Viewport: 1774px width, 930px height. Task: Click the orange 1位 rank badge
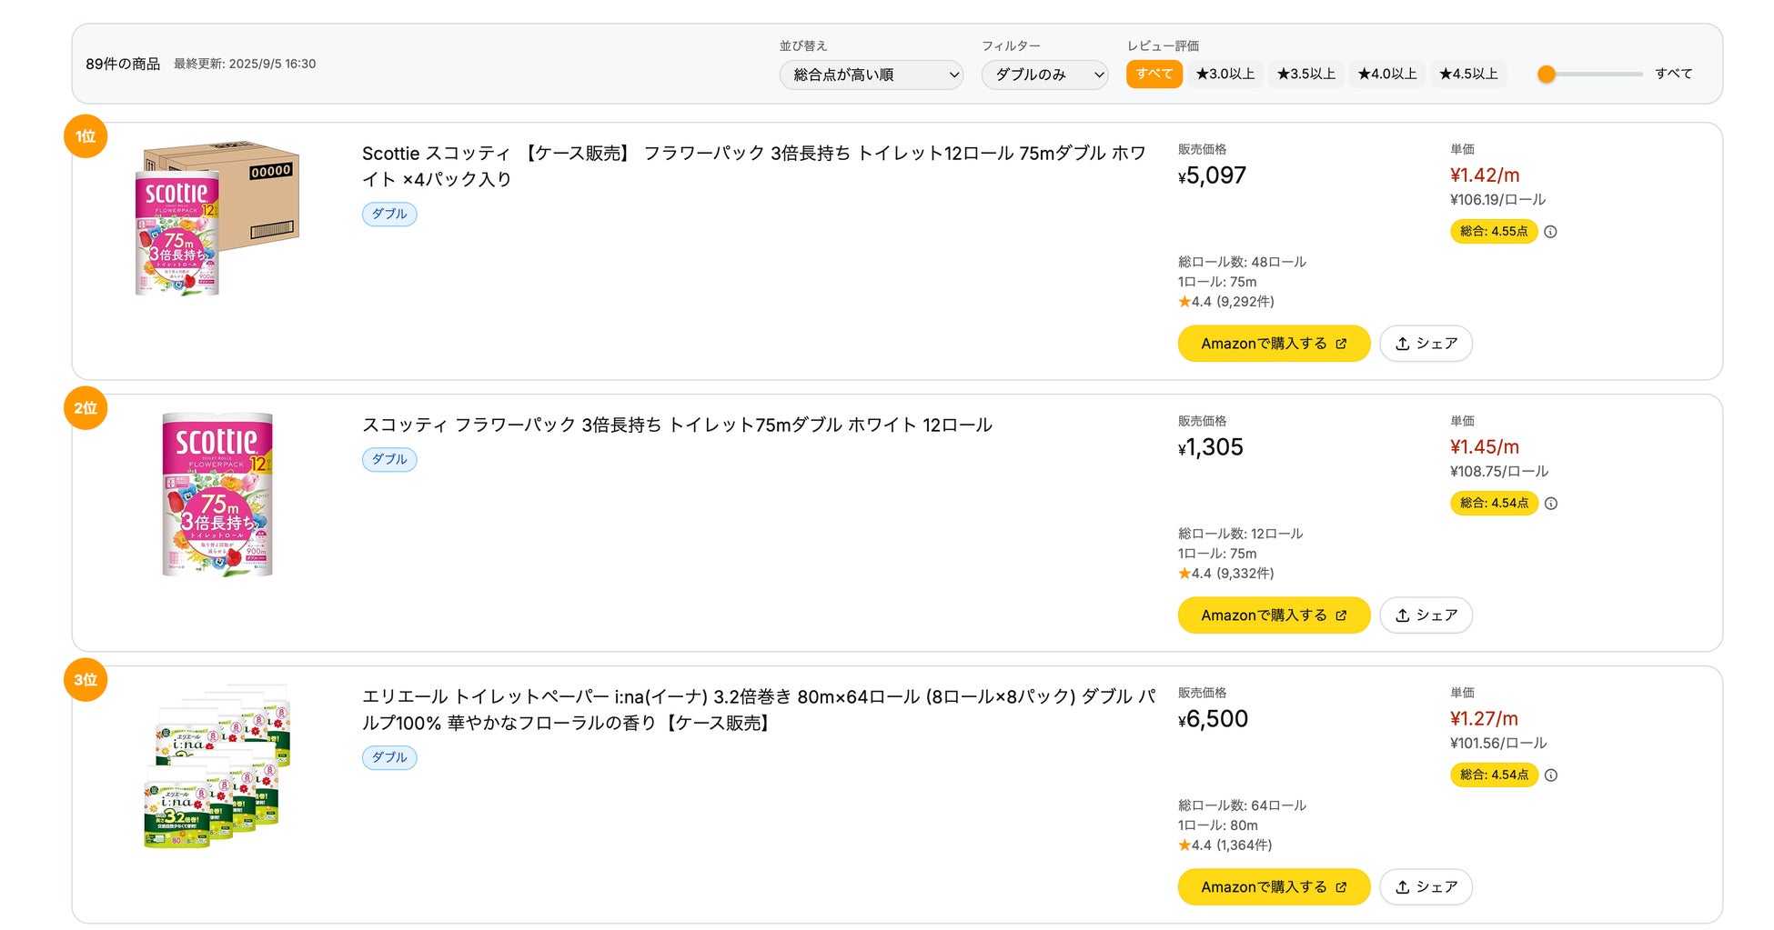click(x=86, y=136)
